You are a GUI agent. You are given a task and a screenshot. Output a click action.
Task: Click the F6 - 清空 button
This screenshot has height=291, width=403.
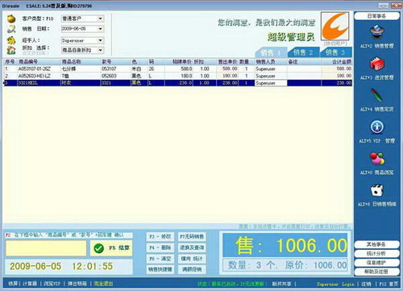(x=160, y=259)
